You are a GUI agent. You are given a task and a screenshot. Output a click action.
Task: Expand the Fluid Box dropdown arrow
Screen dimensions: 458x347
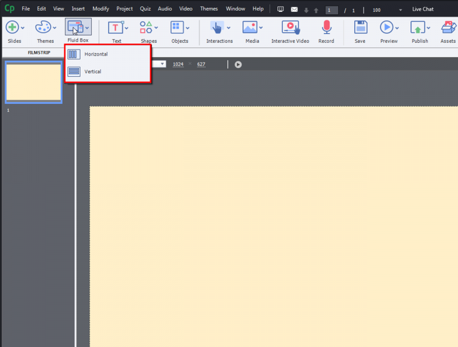point(87,28)
